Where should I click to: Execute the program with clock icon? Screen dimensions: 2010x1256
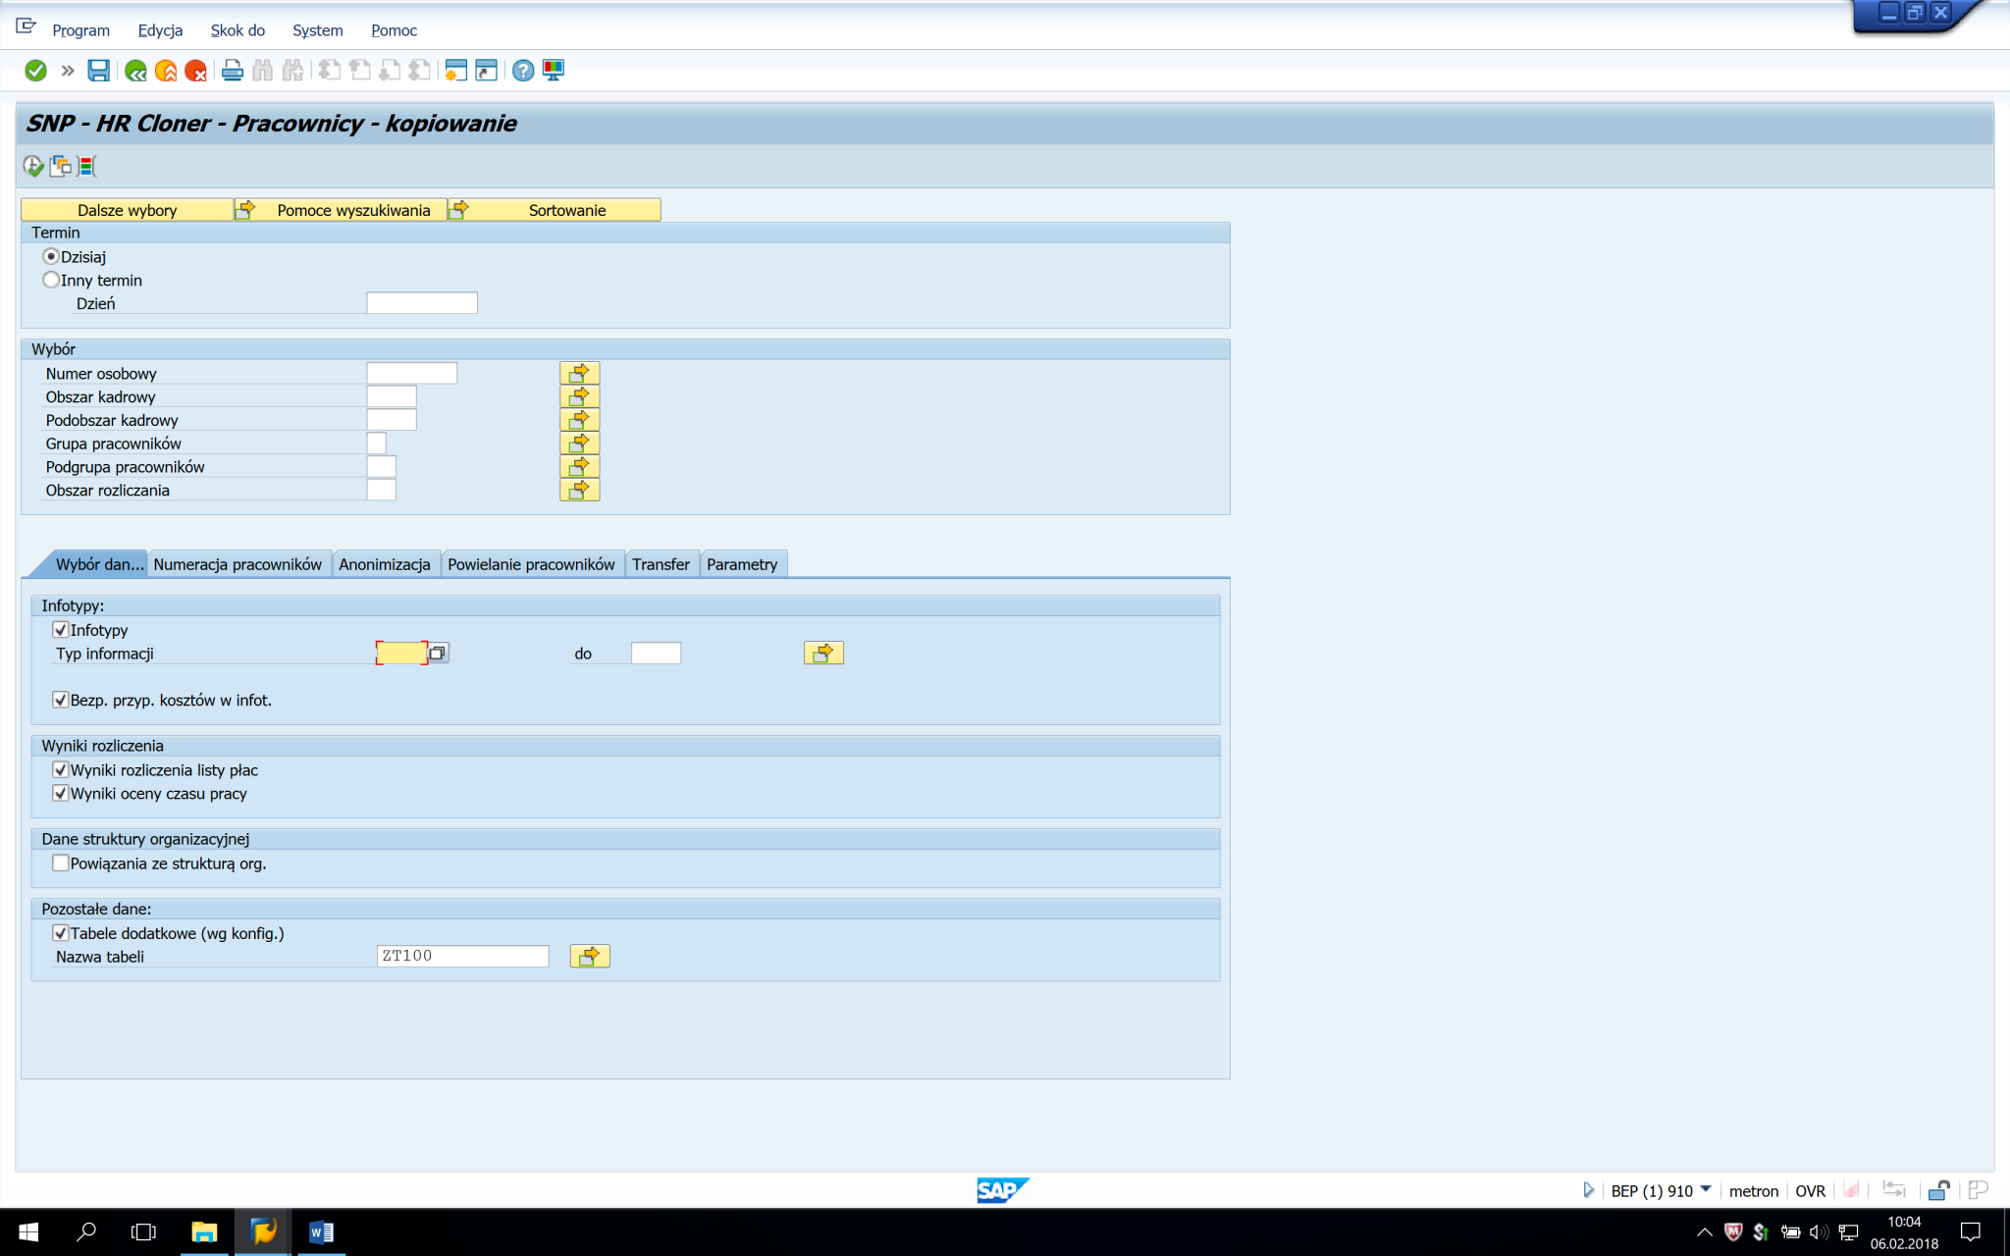33,166
